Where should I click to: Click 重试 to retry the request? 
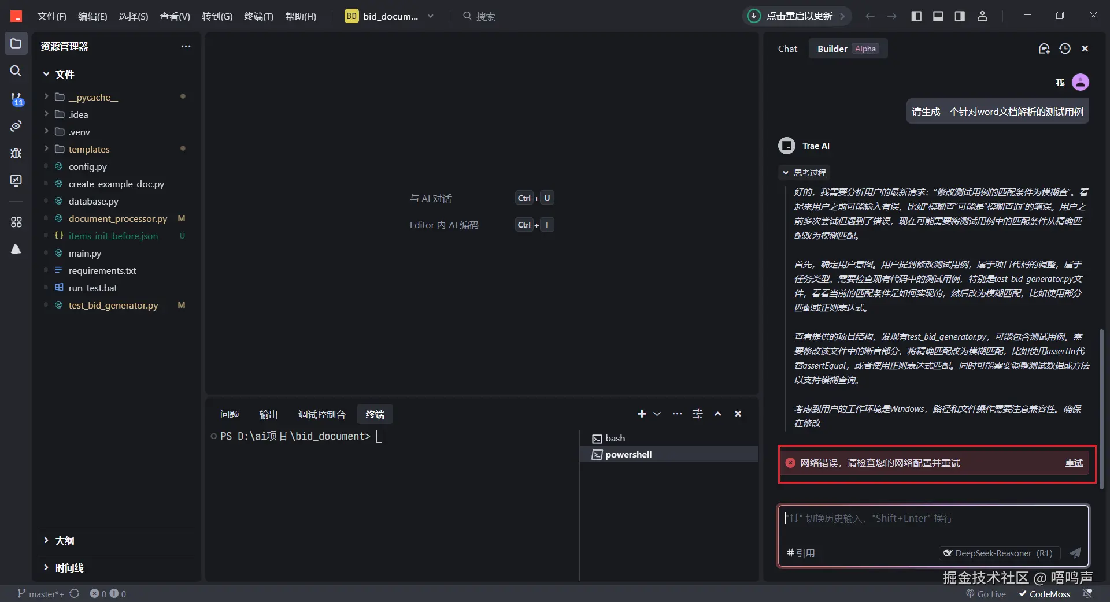coord(1074,463)
